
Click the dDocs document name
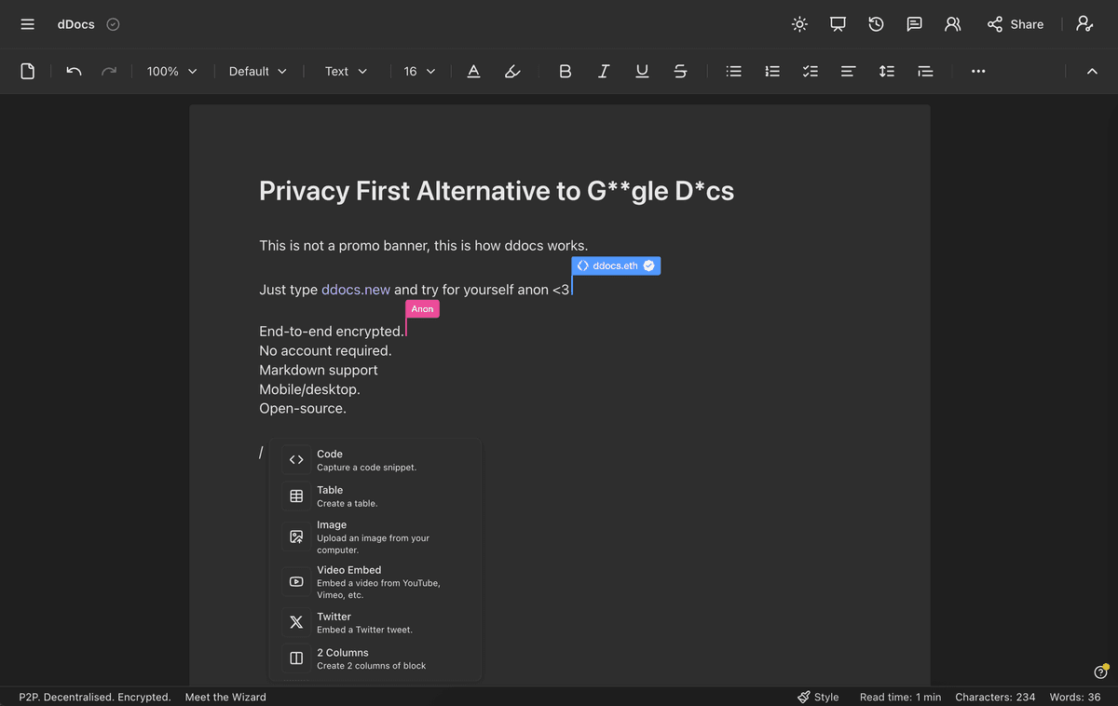76,24
